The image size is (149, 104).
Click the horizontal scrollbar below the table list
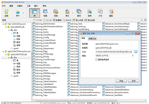click(x=76, y=100)
